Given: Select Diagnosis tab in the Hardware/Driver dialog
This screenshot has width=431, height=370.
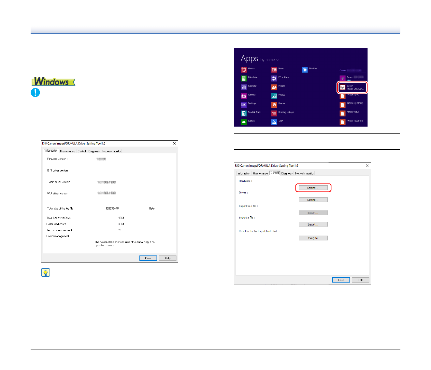Looking at the screenshot, I should pyautogui.click(x=287, y=173).
